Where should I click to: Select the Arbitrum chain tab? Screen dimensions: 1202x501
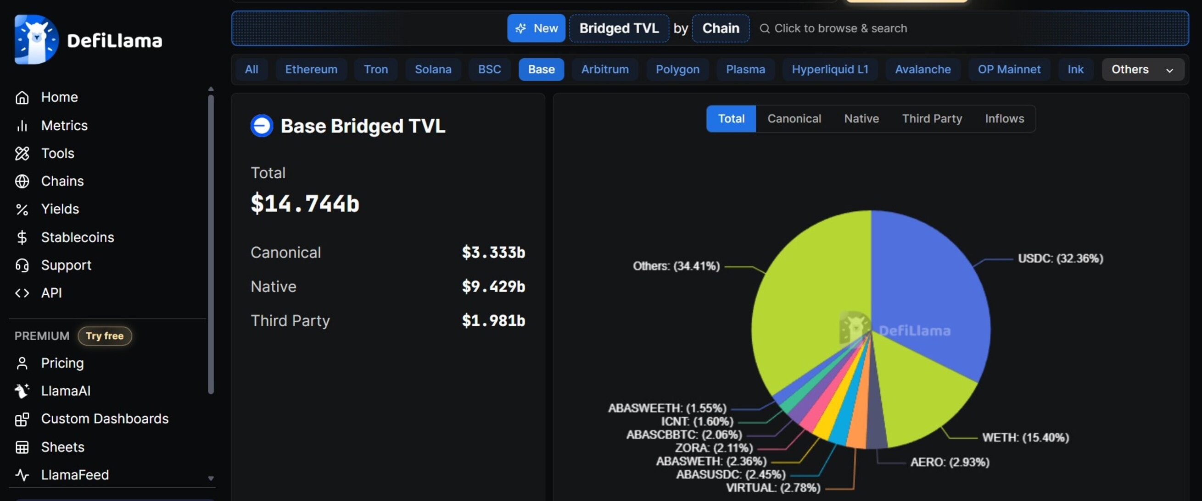tap(605, 69)
